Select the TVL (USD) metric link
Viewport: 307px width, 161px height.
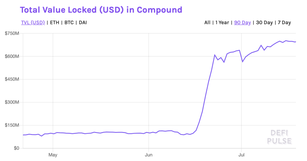pyautogui.click(x=33, y=23)
